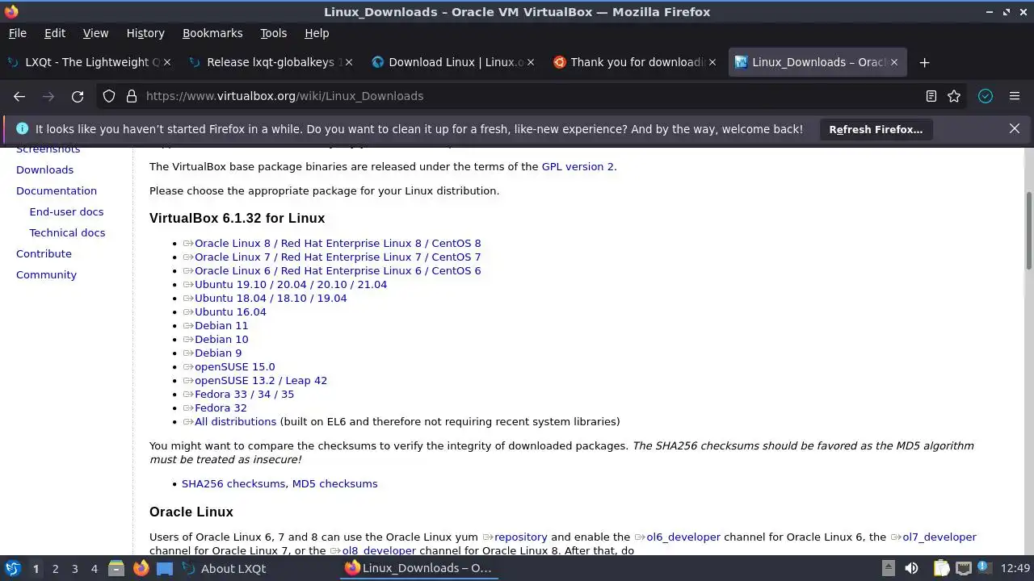This screenshot has width=1034, height=581.
Task: Click the Refresh Firefox… button
Action: [876, 129]
